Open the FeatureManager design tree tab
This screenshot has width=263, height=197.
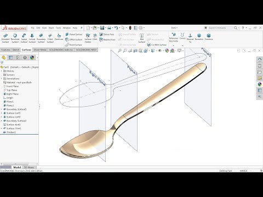3,57
